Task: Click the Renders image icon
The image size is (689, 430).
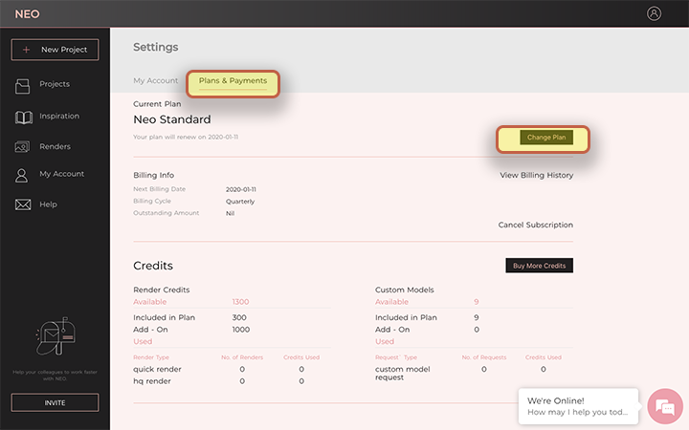Action: click(x=22, y=146)
